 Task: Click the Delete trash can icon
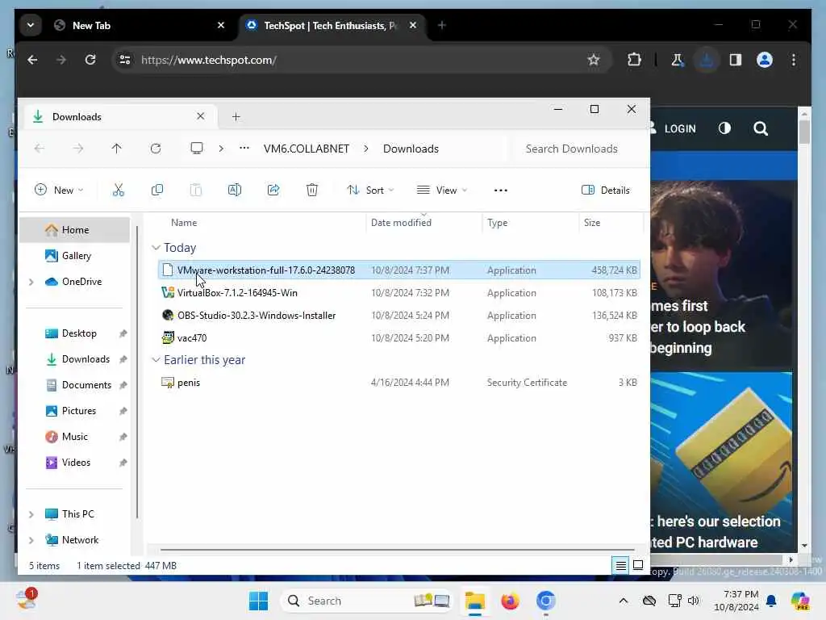(x=312, y=190)
